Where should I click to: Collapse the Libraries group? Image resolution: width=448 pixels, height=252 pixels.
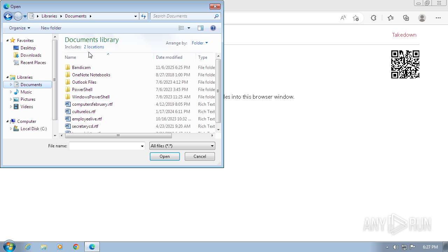point(8,77)
